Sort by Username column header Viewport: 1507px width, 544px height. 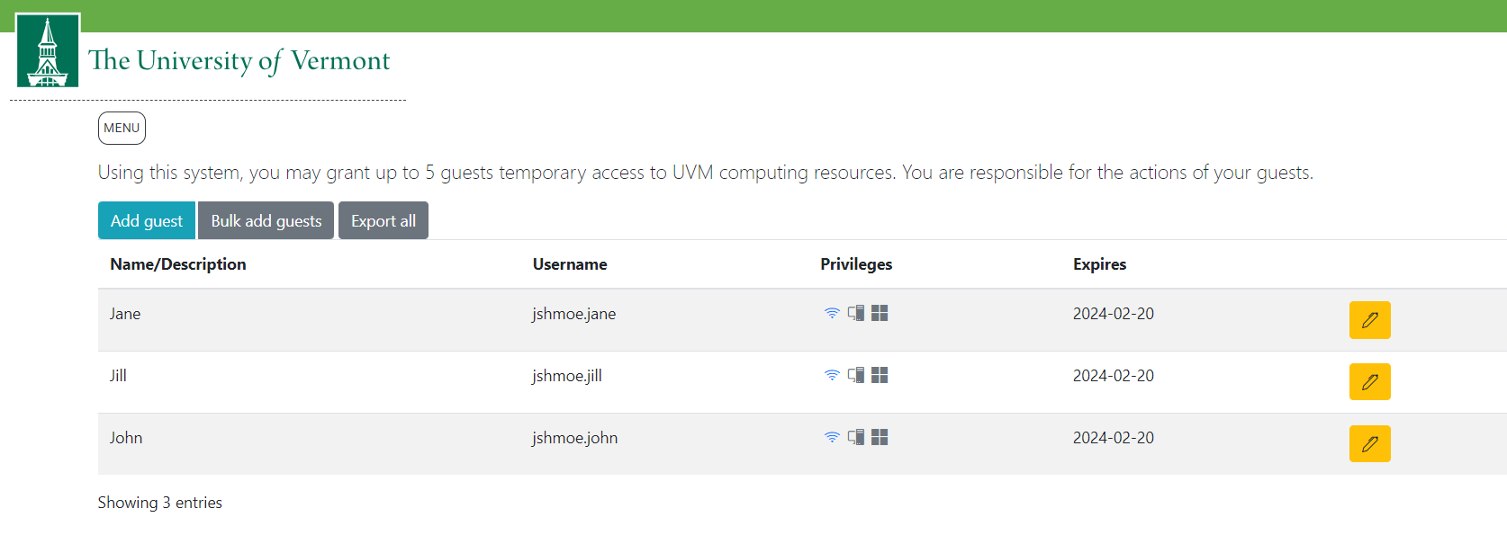coord(570,264)
